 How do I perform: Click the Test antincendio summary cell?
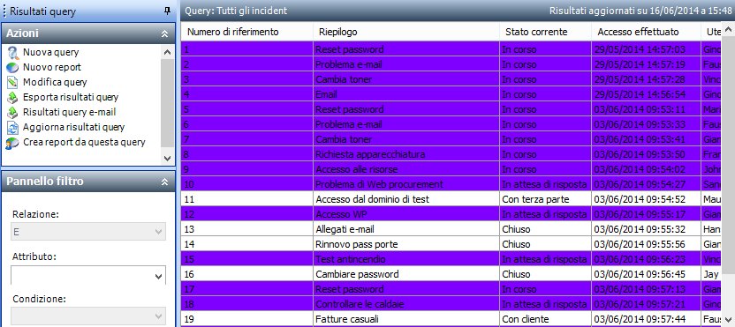click(406, 259)
